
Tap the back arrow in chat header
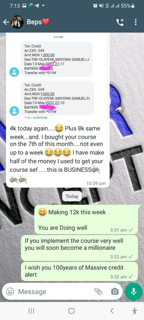[x=6, y=22]
